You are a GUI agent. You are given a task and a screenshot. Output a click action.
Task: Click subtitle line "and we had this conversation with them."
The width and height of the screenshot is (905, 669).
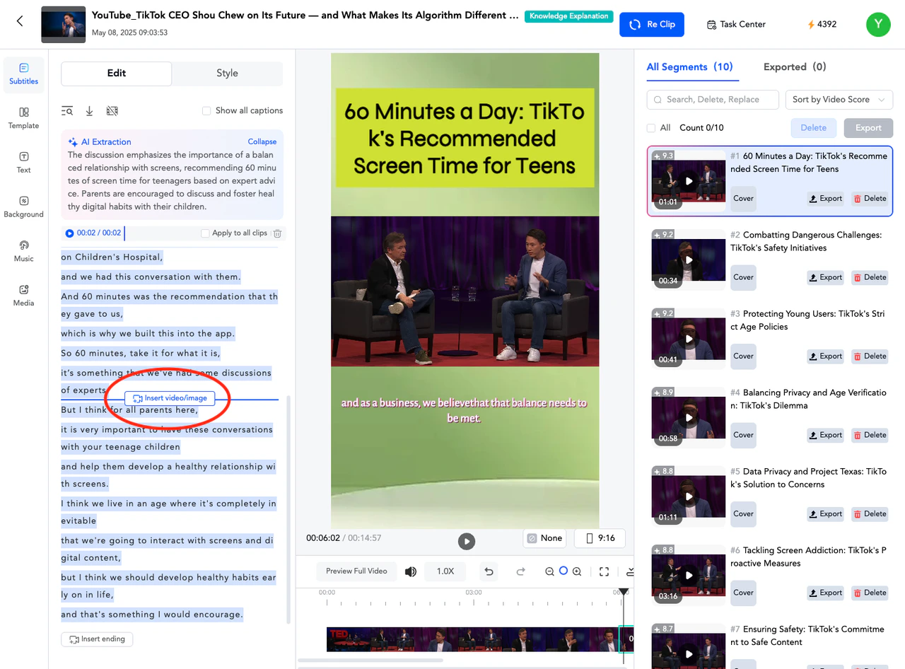[151, 277]
